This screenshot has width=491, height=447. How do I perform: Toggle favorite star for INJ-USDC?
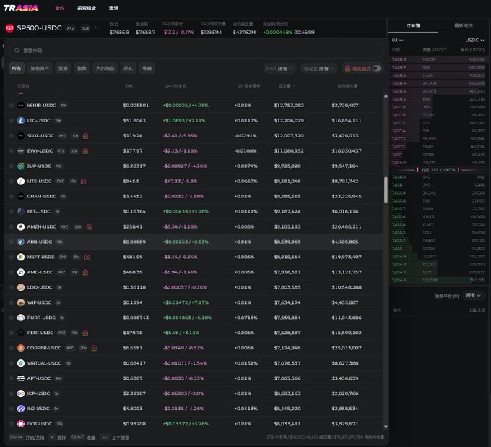12,409
